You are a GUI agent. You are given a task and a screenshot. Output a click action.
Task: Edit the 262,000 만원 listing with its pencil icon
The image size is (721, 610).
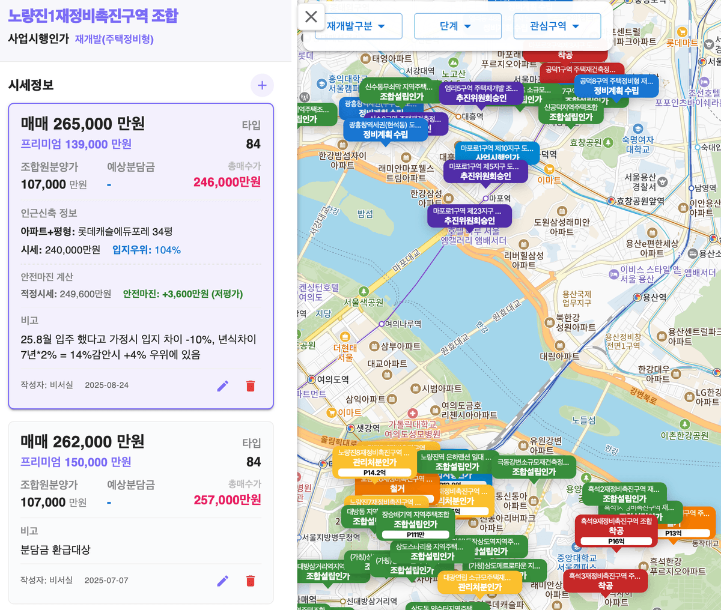[x=223, y=581]
